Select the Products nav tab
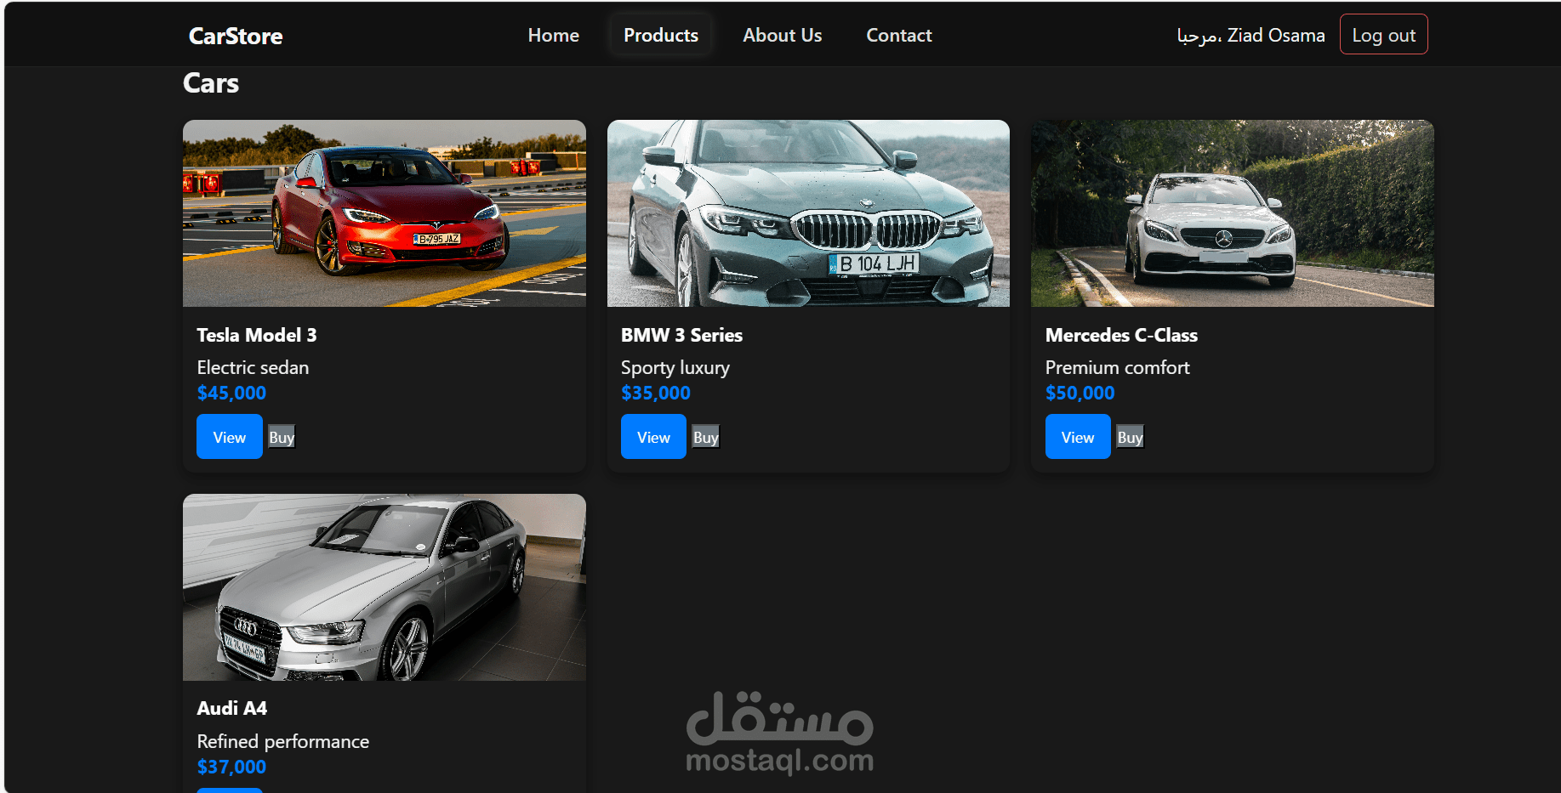The image size is (1561, 793). point(661,36)
